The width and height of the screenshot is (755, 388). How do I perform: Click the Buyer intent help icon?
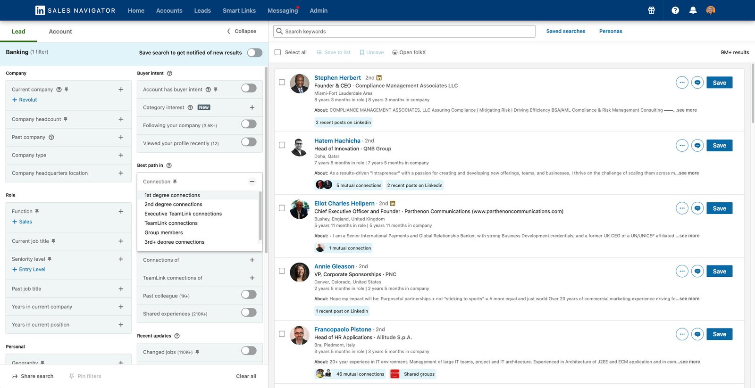pyautogui.click(x=169, y=73)
